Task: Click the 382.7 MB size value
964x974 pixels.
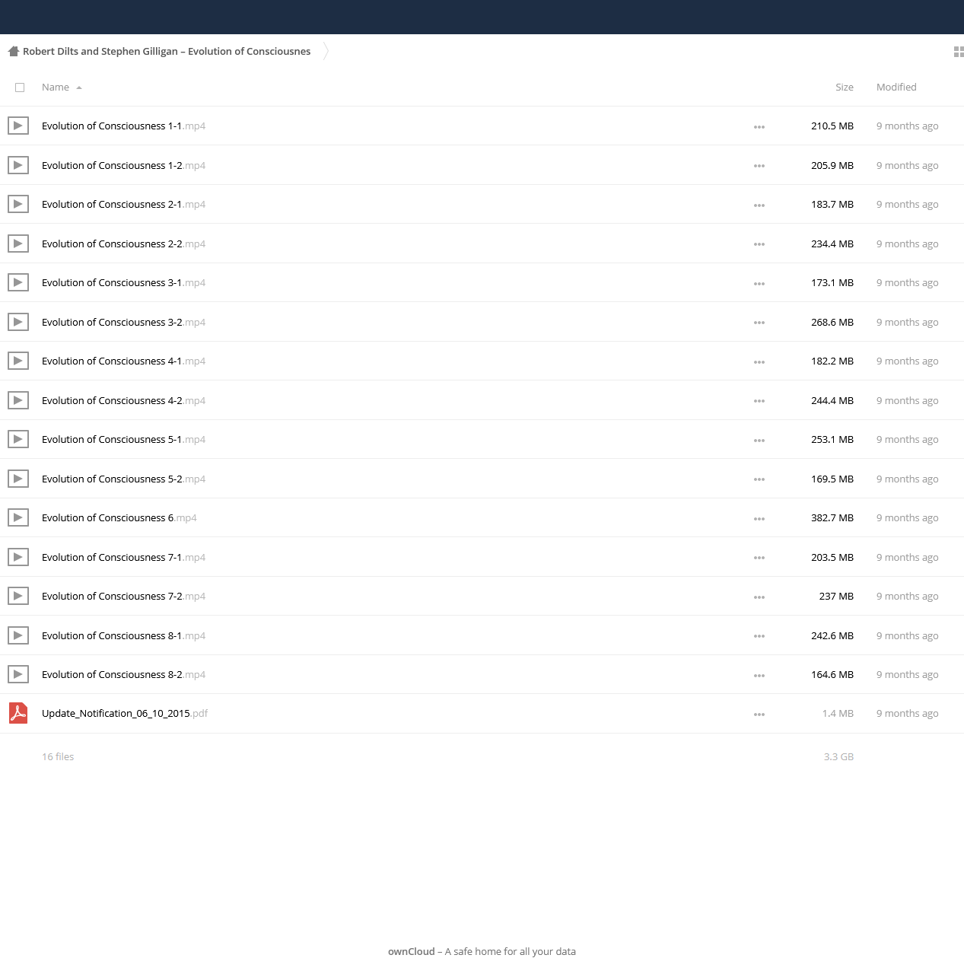Action: tap(832, 518)
